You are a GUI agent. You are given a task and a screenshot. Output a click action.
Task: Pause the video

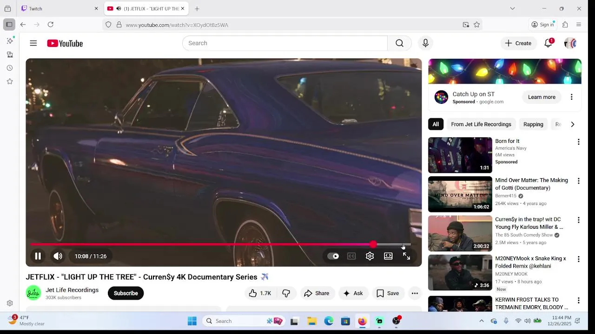(x=38, y=256)
